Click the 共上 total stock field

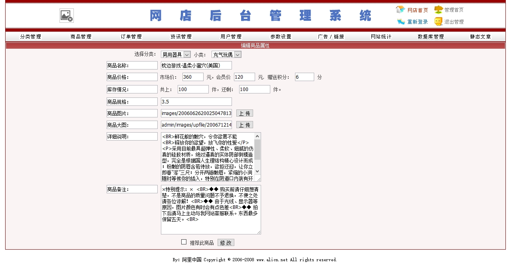point(193,89)
